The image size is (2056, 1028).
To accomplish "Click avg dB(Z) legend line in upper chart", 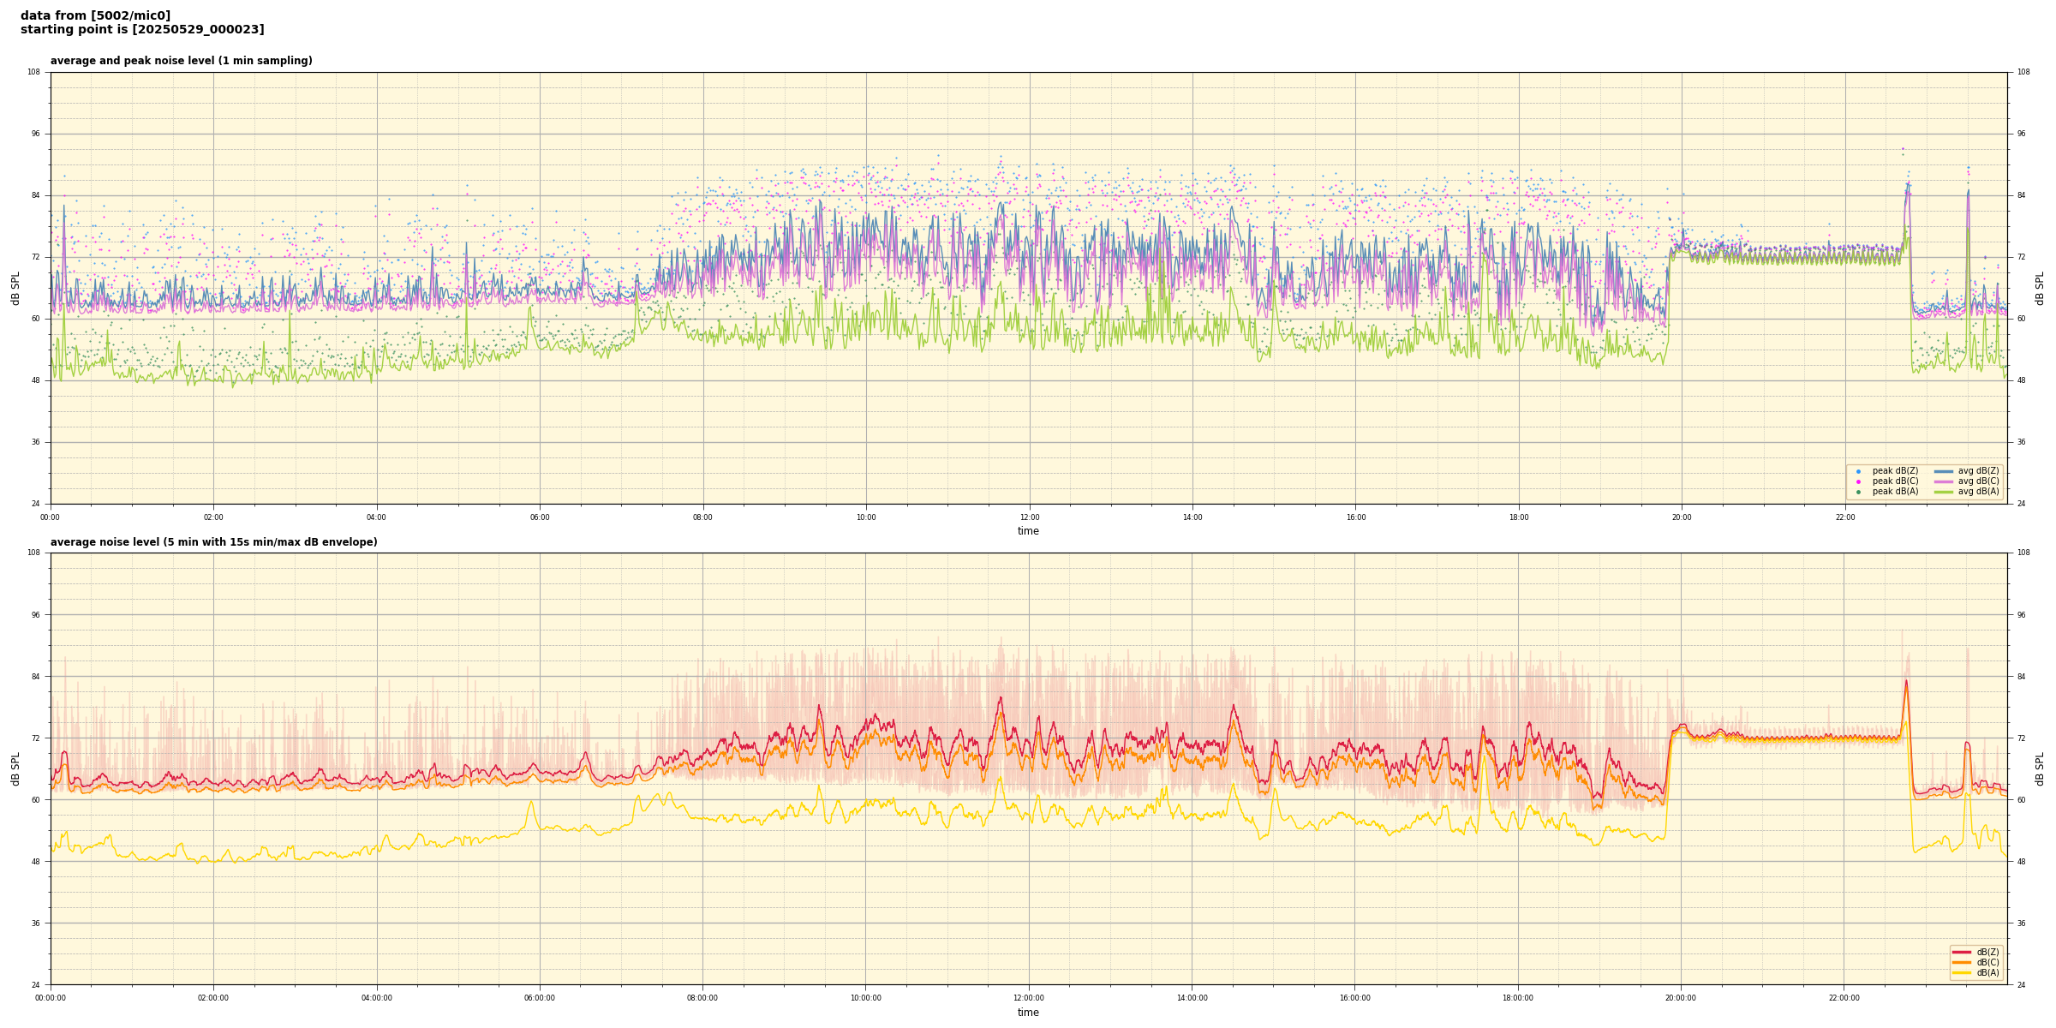I will pos(1944,471).
